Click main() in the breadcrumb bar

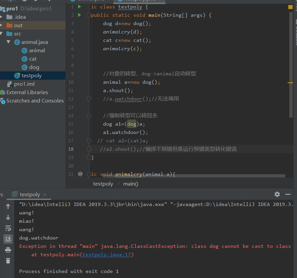coord(131,184)
